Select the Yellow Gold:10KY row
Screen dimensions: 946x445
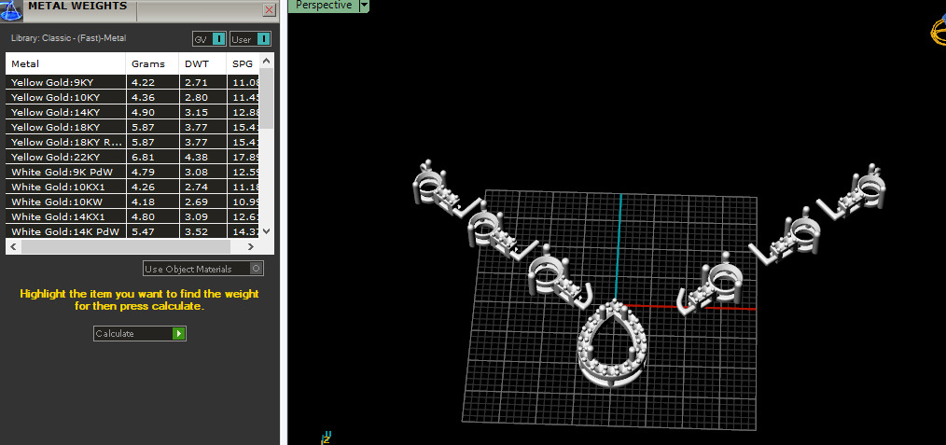tap(132, 97)
